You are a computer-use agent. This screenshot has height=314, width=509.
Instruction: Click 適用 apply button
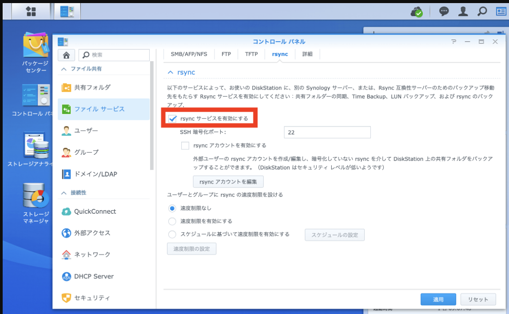pos(438,299)
